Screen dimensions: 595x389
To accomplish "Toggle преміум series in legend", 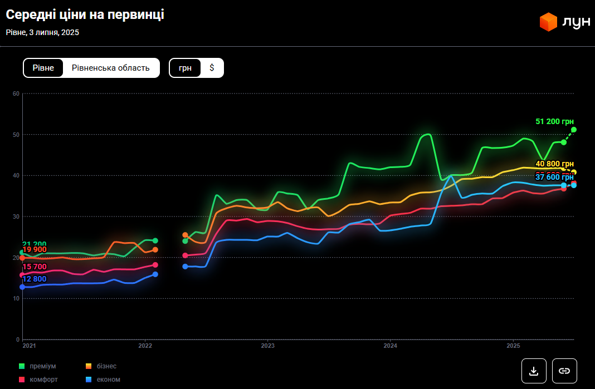I will pos(42,366).
